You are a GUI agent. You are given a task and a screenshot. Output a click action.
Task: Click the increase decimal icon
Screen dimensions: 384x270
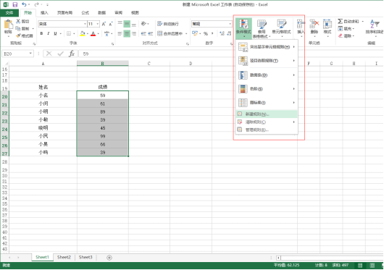222,33
